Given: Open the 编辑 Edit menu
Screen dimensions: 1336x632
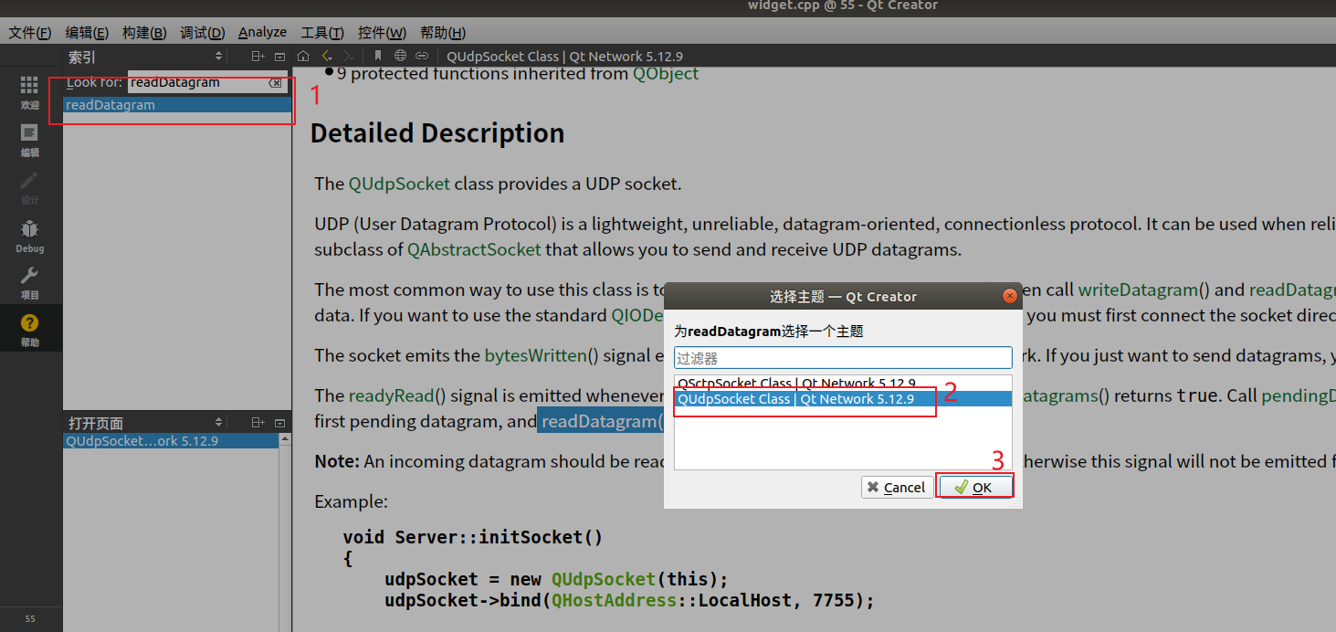Looking at the screenshot, I should tap(87, 32).
